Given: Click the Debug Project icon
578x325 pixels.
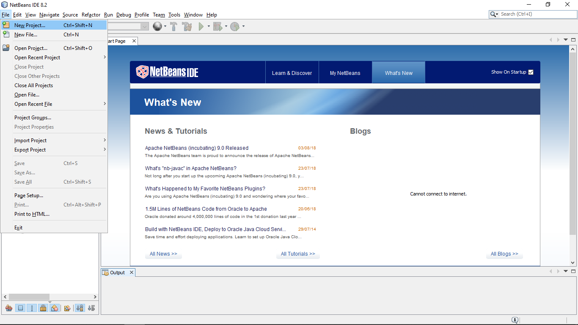Looking at the screenshot, I should (217, 26).
